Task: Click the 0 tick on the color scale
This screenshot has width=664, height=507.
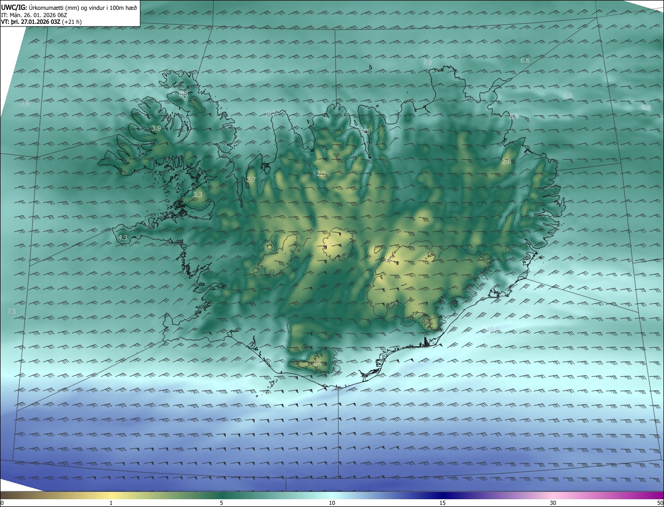Action: coord(2,503)
